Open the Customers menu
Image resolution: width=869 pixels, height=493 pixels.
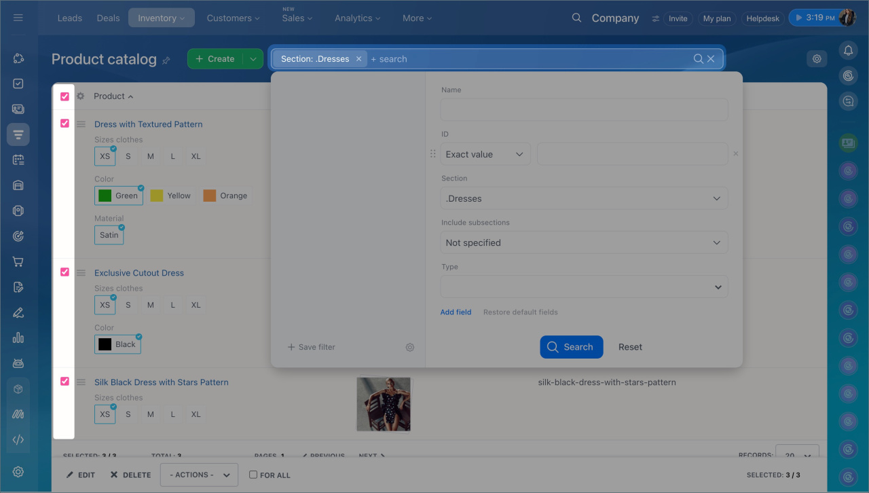click(x=233, y=18)
